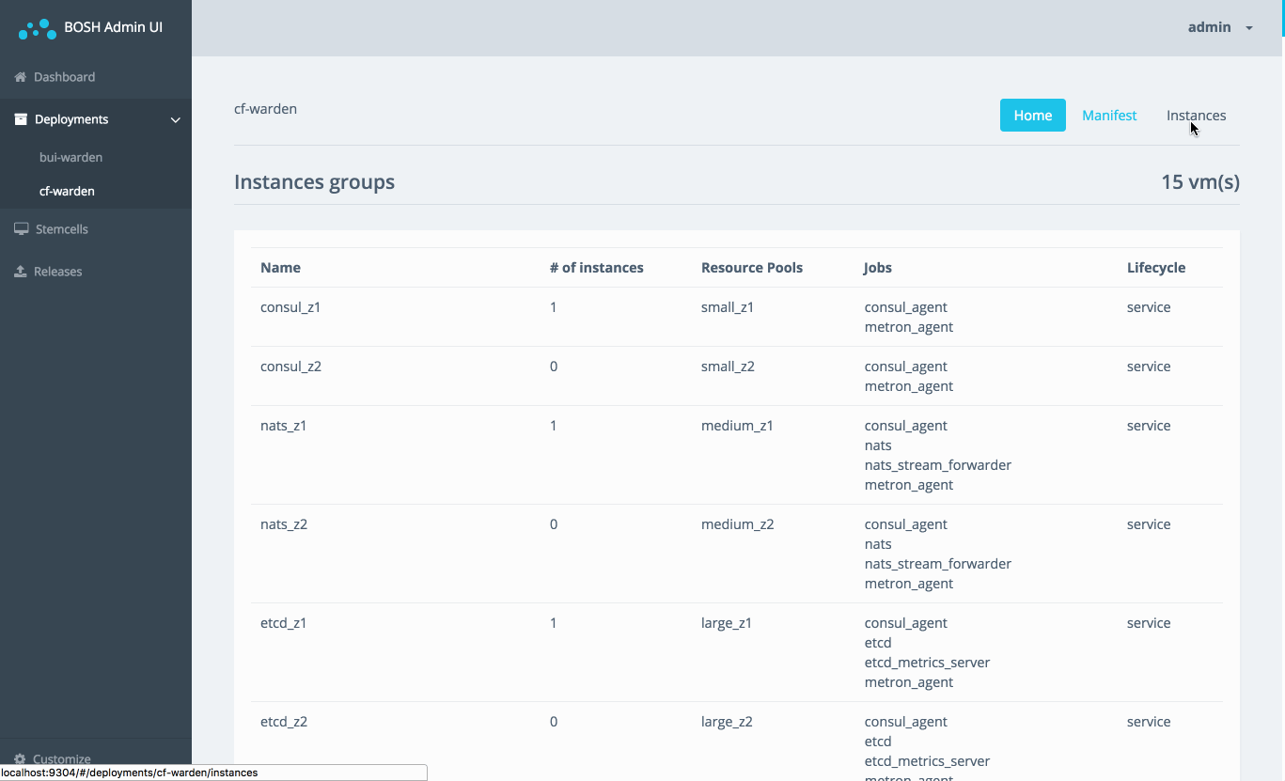1285x781 pixels.
Task: Click the admin username label
Action: pos(1210,27)
